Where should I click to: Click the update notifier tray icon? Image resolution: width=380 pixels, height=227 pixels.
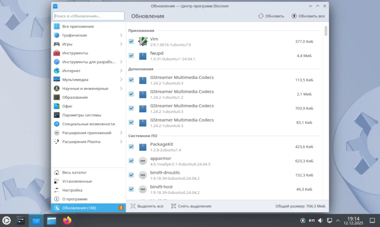[x=303, y=220]
